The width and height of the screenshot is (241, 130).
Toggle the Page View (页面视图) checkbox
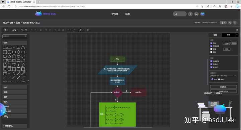pyautogui.click(x=211, y=46)
